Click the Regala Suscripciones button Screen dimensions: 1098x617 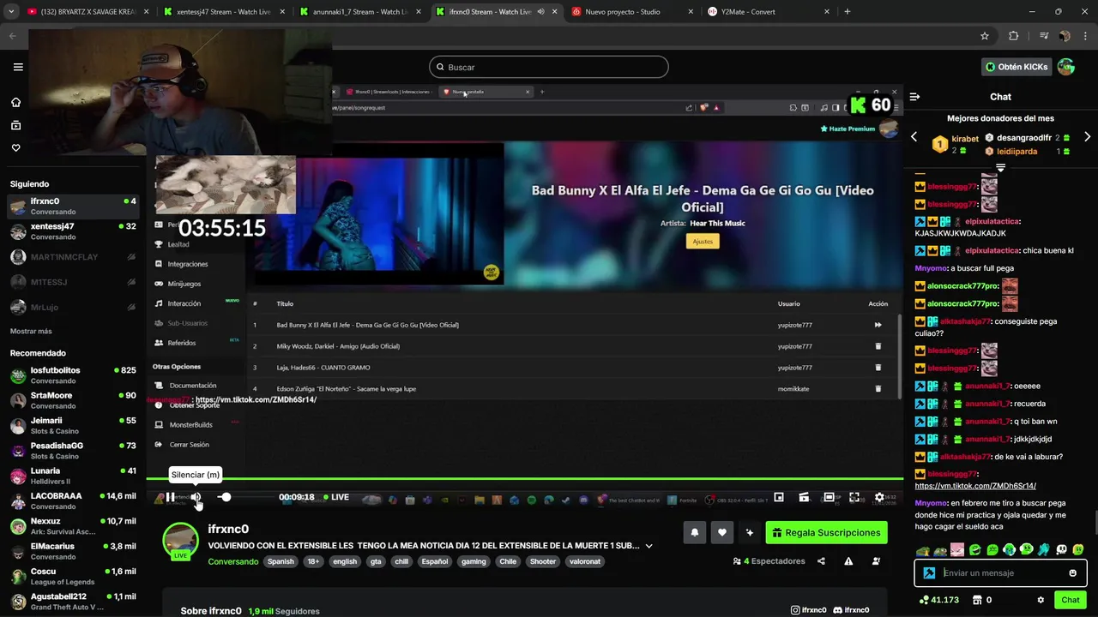pos(826,532)
